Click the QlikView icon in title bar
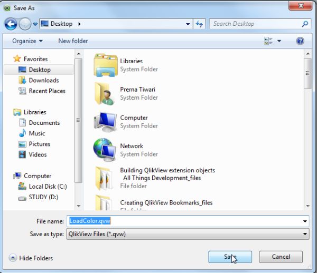This screenshot has height=273, width=317. pos(7,8)
